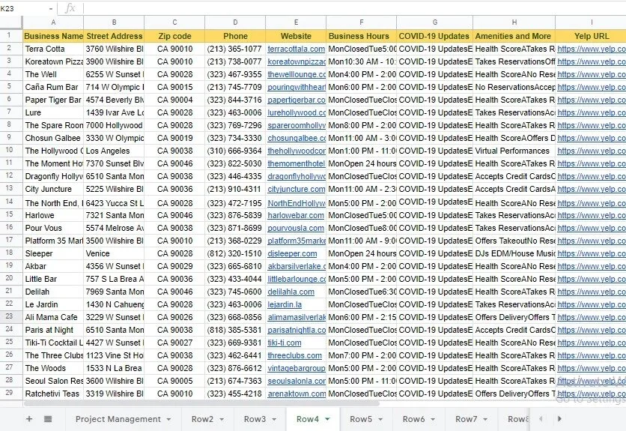Select column G header
626x431 pixels.
pyautogui.click(x=435, y=22)
